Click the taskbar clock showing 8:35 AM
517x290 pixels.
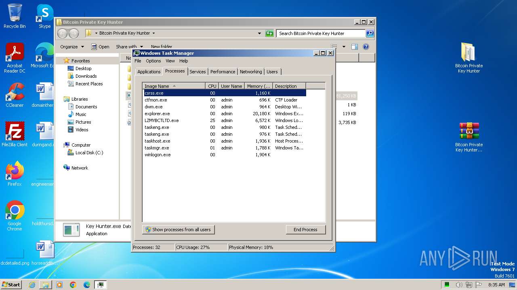(496, 285)
